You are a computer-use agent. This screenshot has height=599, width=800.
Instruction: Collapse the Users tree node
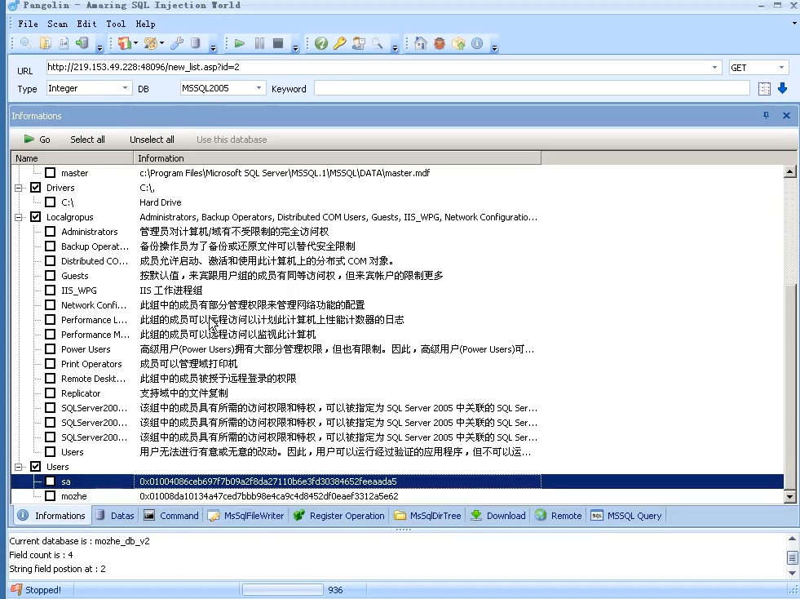(x=19, y=467)
